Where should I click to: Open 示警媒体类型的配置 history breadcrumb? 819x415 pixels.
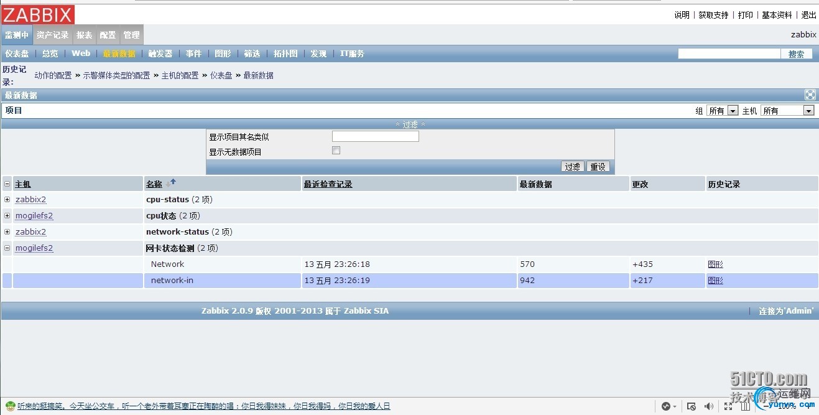[x=116, y=75]
